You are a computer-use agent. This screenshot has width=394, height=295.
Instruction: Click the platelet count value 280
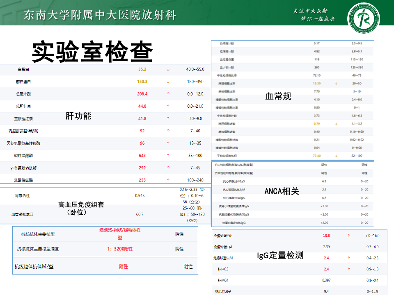click(316, 68)
